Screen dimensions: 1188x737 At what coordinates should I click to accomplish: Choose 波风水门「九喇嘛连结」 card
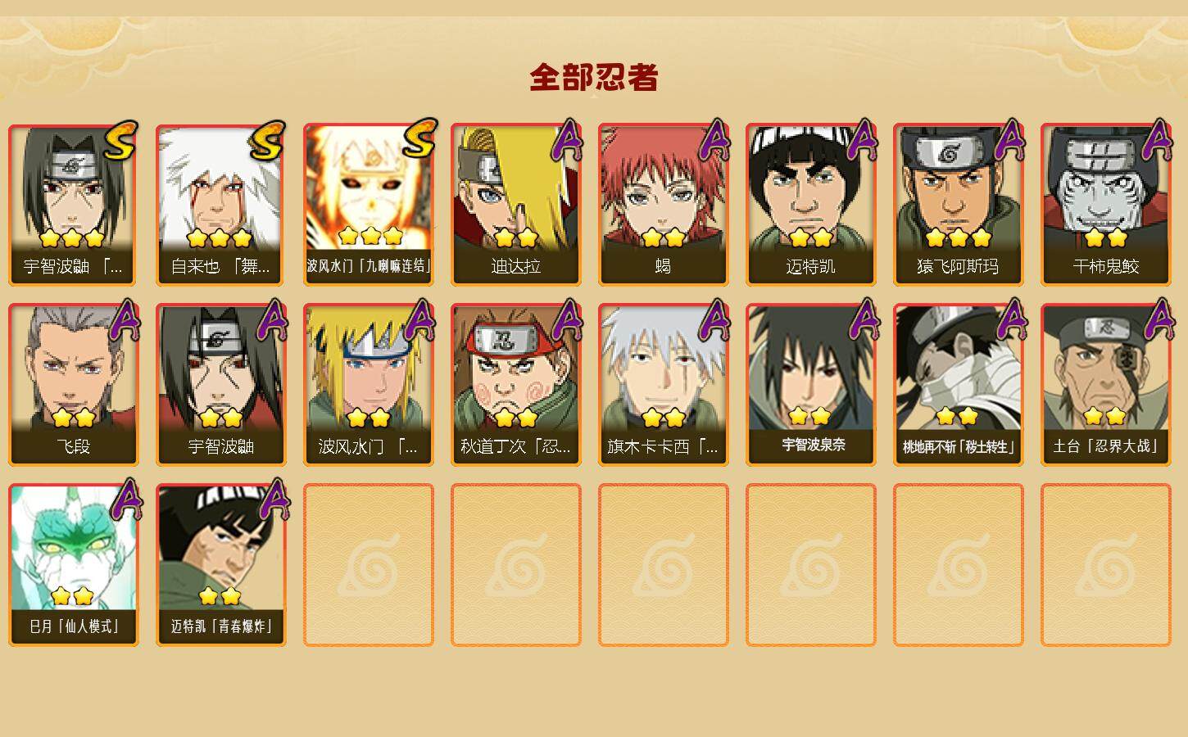pos(369,205)
